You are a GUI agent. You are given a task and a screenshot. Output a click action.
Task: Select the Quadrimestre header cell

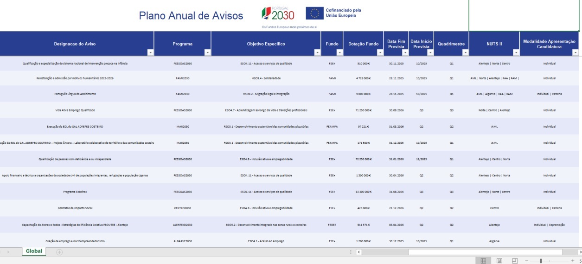pos(451,44)
